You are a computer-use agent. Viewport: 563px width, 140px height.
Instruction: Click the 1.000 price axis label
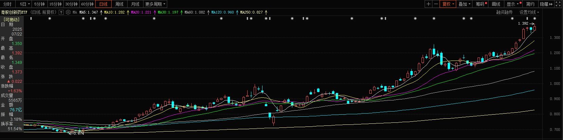[x=555, y=84]
